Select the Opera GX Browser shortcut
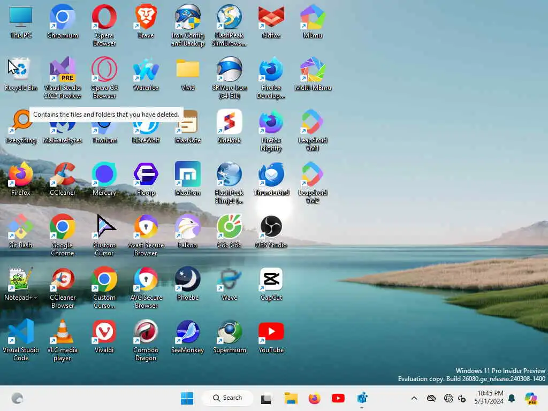The height and width of the screenshot is (411, 548). 104,78
